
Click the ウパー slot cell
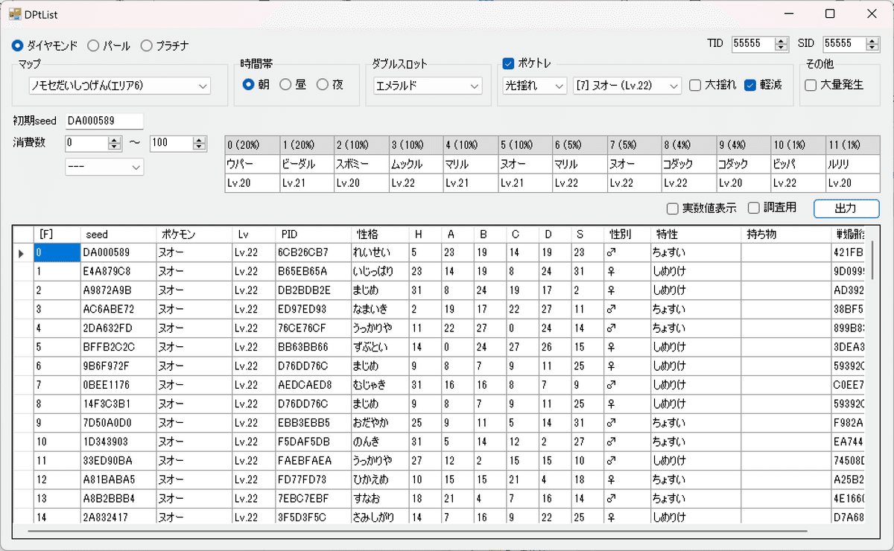pyautogui.click(x=252, y=164)
